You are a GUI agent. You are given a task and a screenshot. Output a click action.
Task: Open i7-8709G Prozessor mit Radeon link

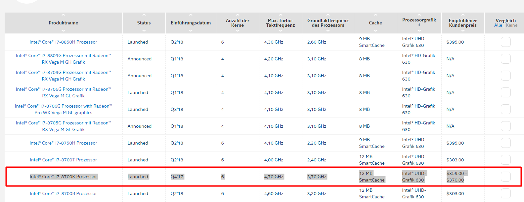pos(63,76)
